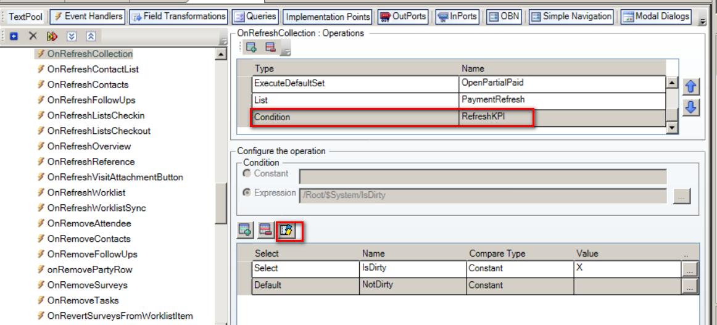Add a new event handler with the blue plus icon
717x325 pixels.
pos(14,36)
